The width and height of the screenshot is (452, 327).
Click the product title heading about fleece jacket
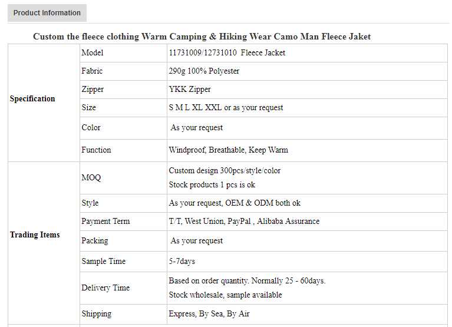202,37
